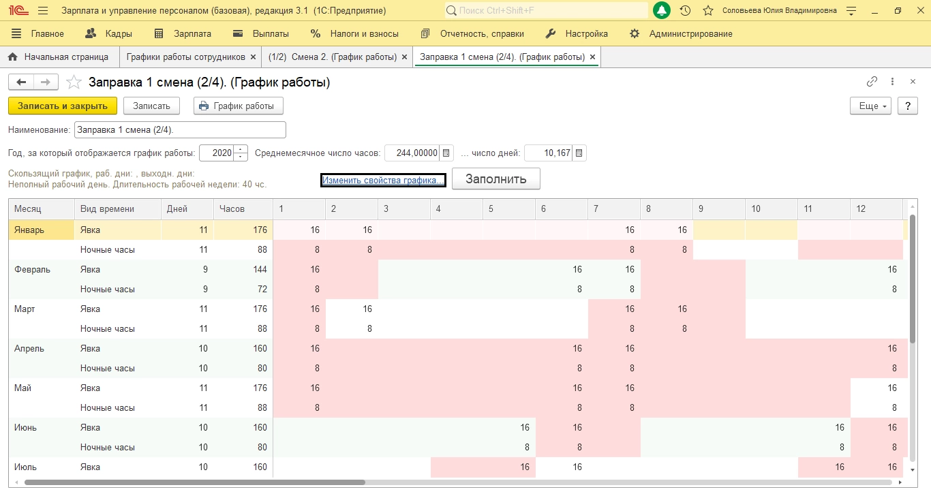The image size is (931, 496).
Task: Open help with question mark button
Action: point(908,106)
